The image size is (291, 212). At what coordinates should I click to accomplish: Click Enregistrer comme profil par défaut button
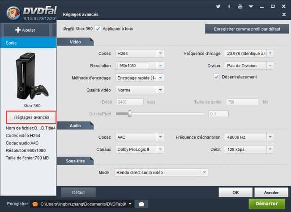click(247, 29)
